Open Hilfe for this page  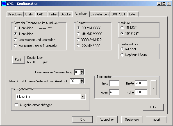153,107
